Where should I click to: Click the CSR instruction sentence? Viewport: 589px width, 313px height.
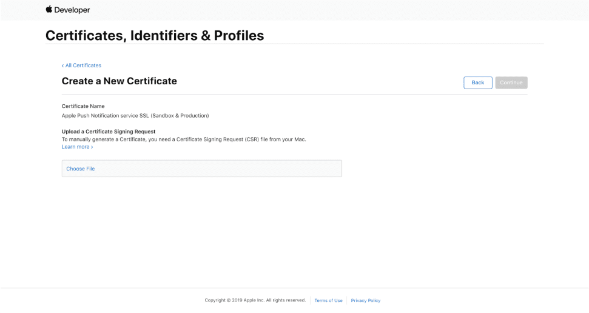tap(184, 139)
